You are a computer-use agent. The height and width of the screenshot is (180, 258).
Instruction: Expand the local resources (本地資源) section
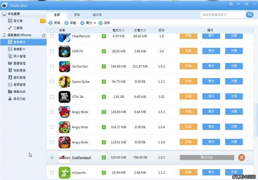(x=23, y=14)
